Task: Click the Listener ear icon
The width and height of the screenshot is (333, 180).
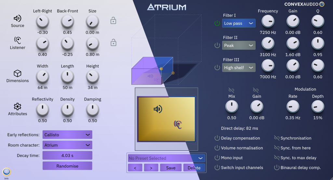Action: 17,40
